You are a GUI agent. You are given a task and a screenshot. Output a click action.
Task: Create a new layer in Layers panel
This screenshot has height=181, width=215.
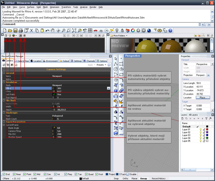coord(182,119)
